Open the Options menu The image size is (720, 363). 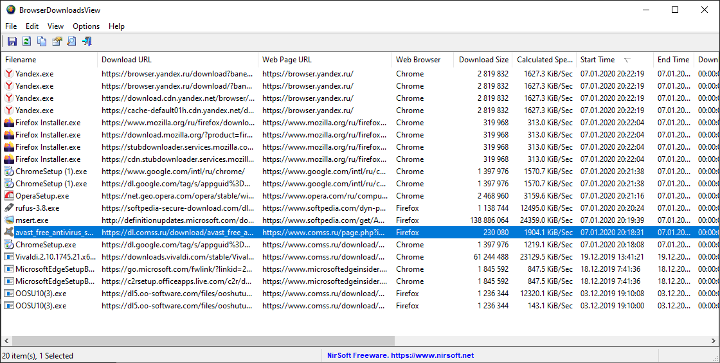click(86, 26)
